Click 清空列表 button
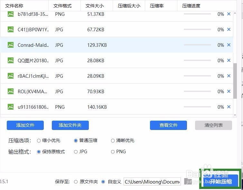Screen dimensions: 243x190 (x=213, y=125)
